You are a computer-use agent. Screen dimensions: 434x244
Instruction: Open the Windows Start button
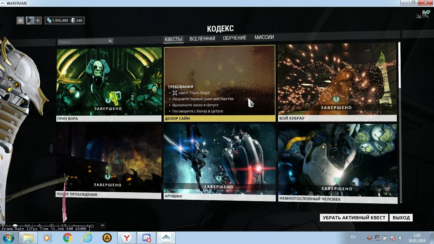8,238
